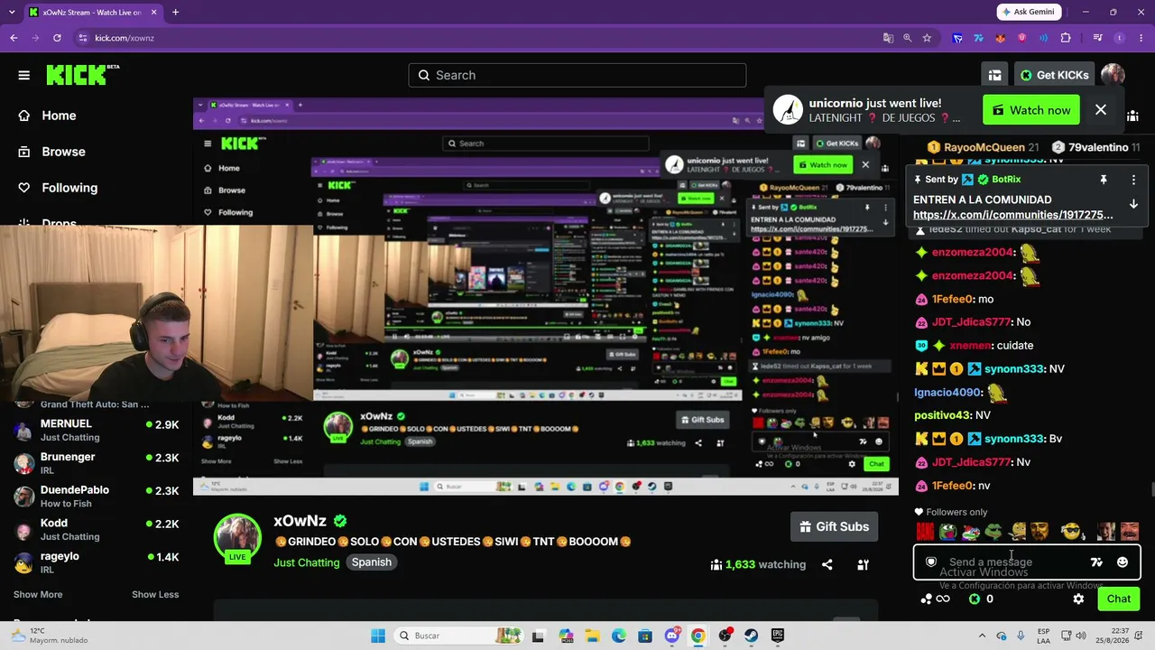Click 79valentino in top gifters leaderboard
Viewport: 1155px width, 650px height.
click(x=1095, y=147)
